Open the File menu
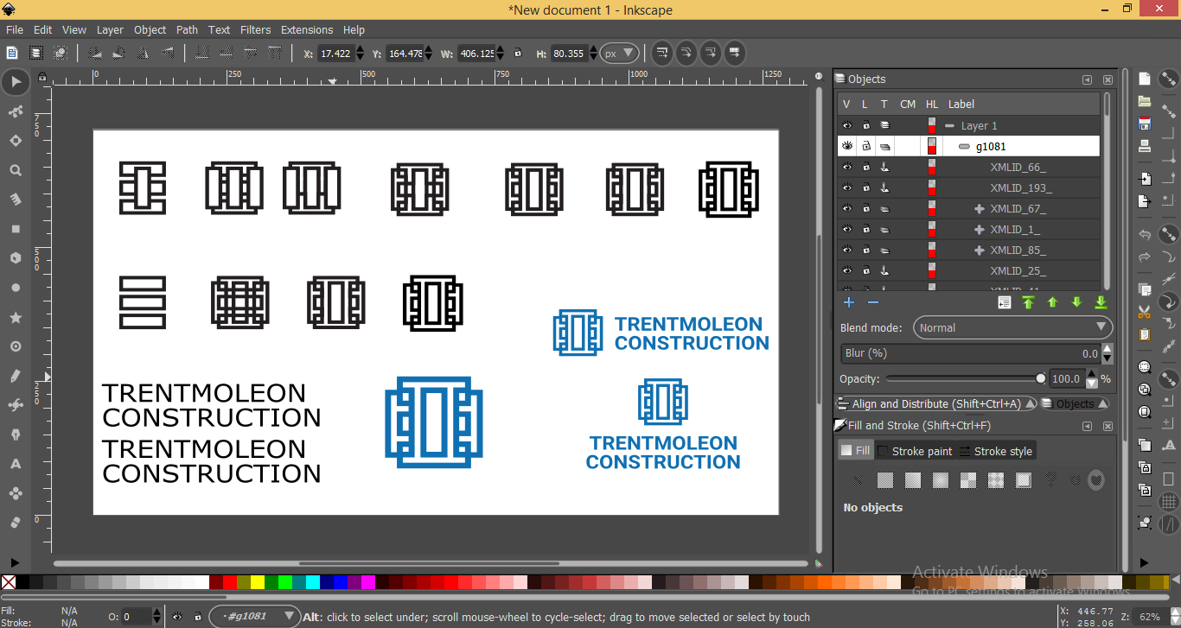 [x=15, y=29]
